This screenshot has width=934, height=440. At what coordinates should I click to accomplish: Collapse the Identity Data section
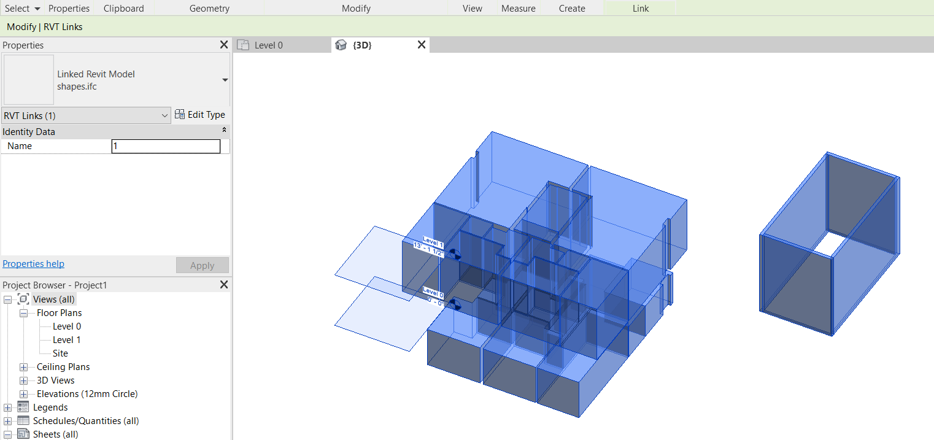coord(223,131)
